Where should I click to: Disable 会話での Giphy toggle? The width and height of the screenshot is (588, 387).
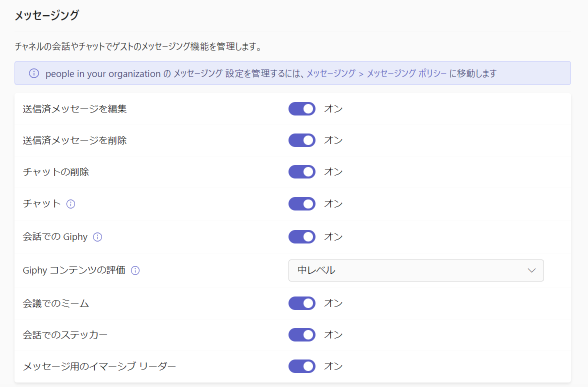(302, 236)
